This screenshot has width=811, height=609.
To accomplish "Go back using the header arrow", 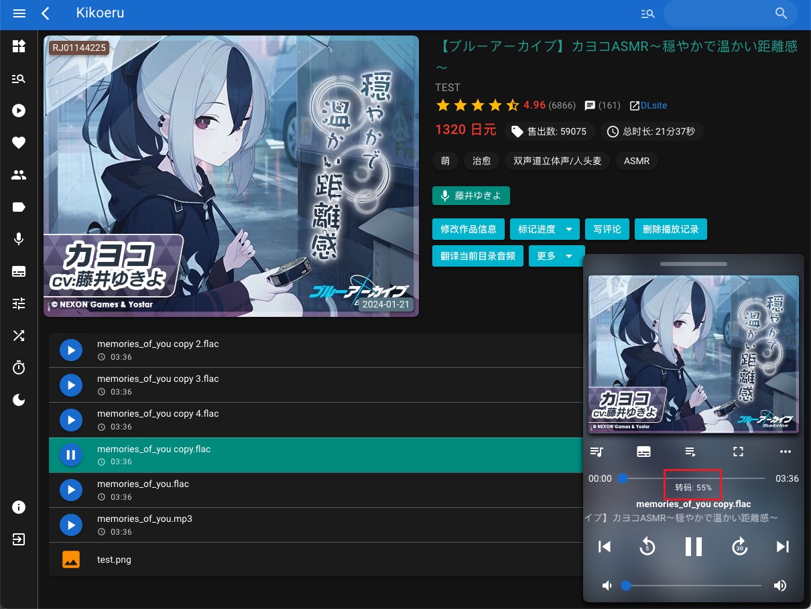I will 46,13.
